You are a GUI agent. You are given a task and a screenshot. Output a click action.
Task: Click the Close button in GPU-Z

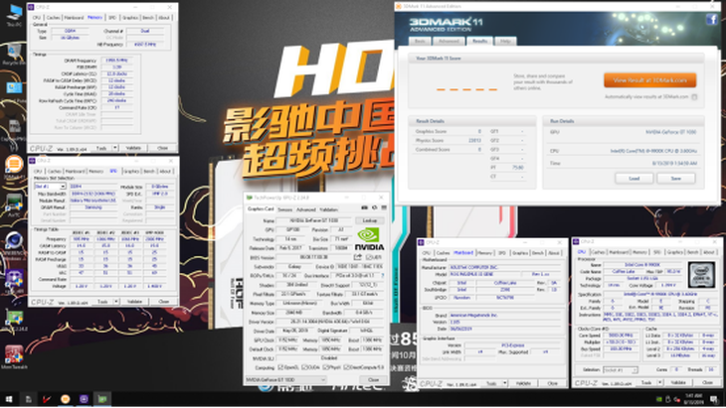373,380
